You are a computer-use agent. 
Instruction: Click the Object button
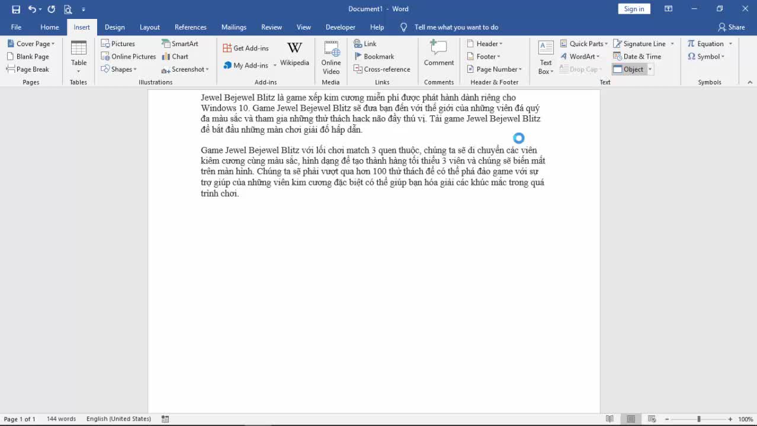click(x=628, y=69)
